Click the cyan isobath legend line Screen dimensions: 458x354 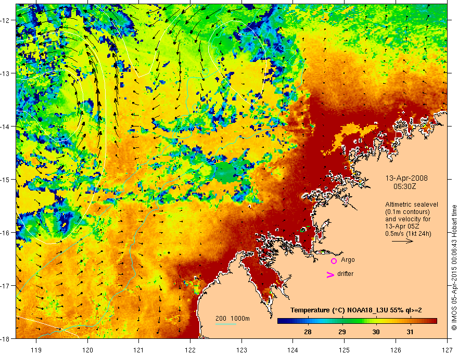pyautogui.click(x=226, y=324)
